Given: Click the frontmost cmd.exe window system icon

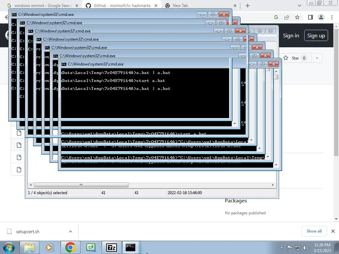Looking at the screenshot, I should coord(64,64).
